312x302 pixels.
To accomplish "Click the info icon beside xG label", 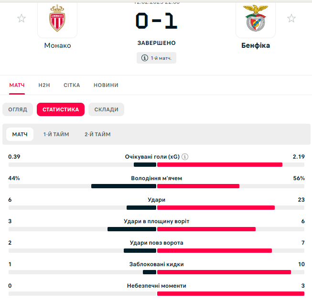I will click(x=185, y=157).
